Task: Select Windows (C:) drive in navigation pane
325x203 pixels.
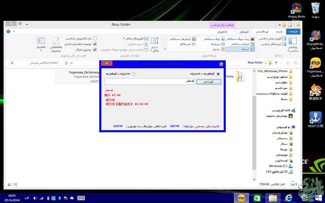Action: click(281, 166)
